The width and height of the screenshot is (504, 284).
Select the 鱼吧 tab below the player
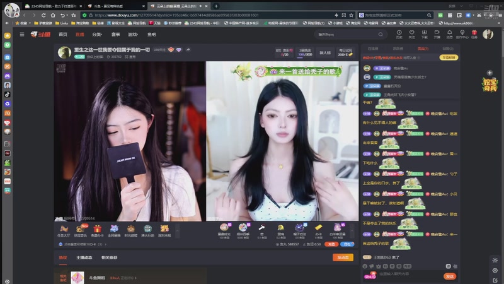click(x=63, y=257)
